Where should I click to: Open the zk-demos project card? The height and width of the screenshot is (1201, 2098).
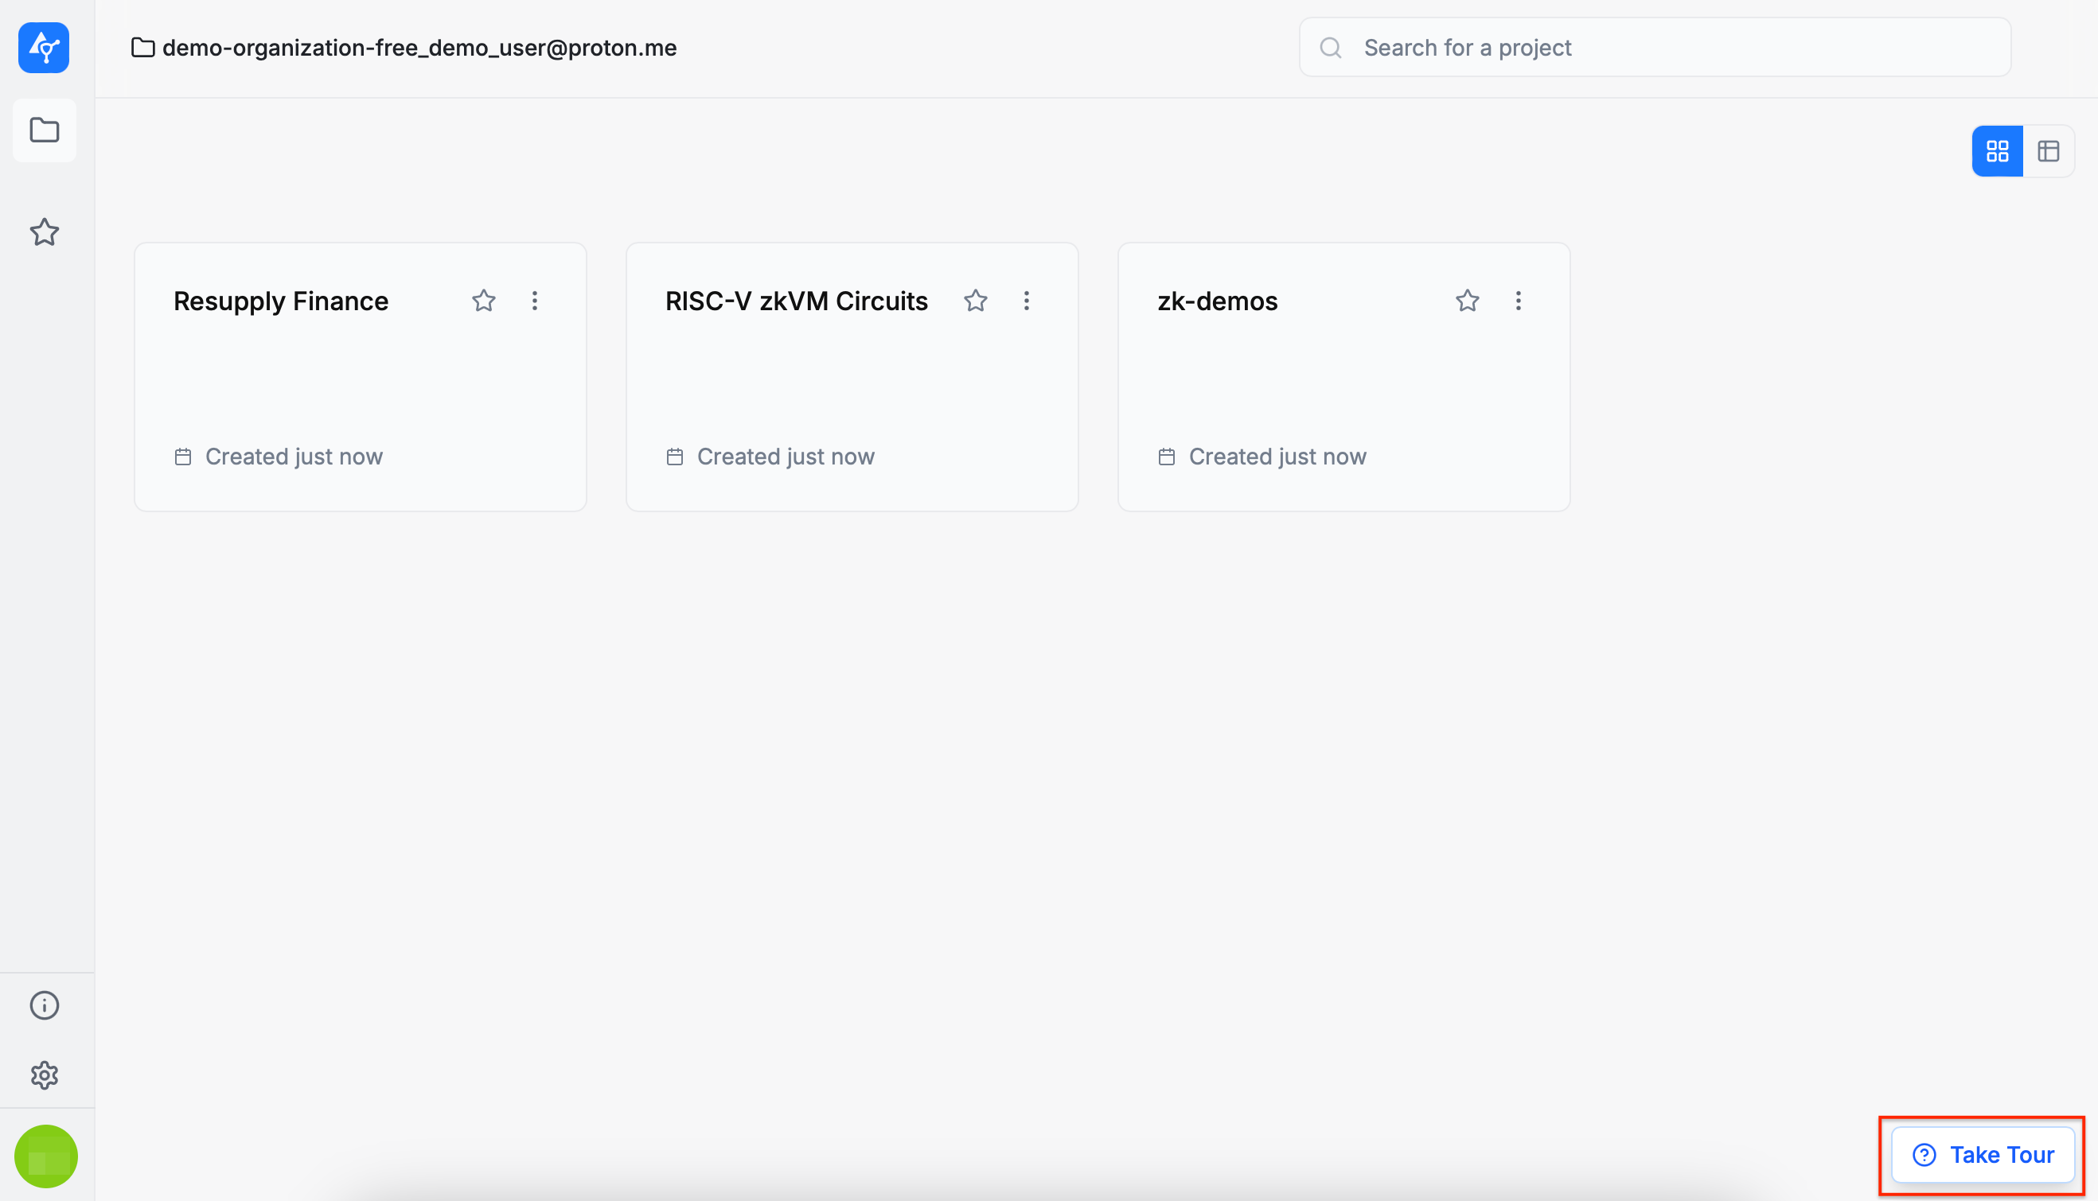(x=1343, y=379)
